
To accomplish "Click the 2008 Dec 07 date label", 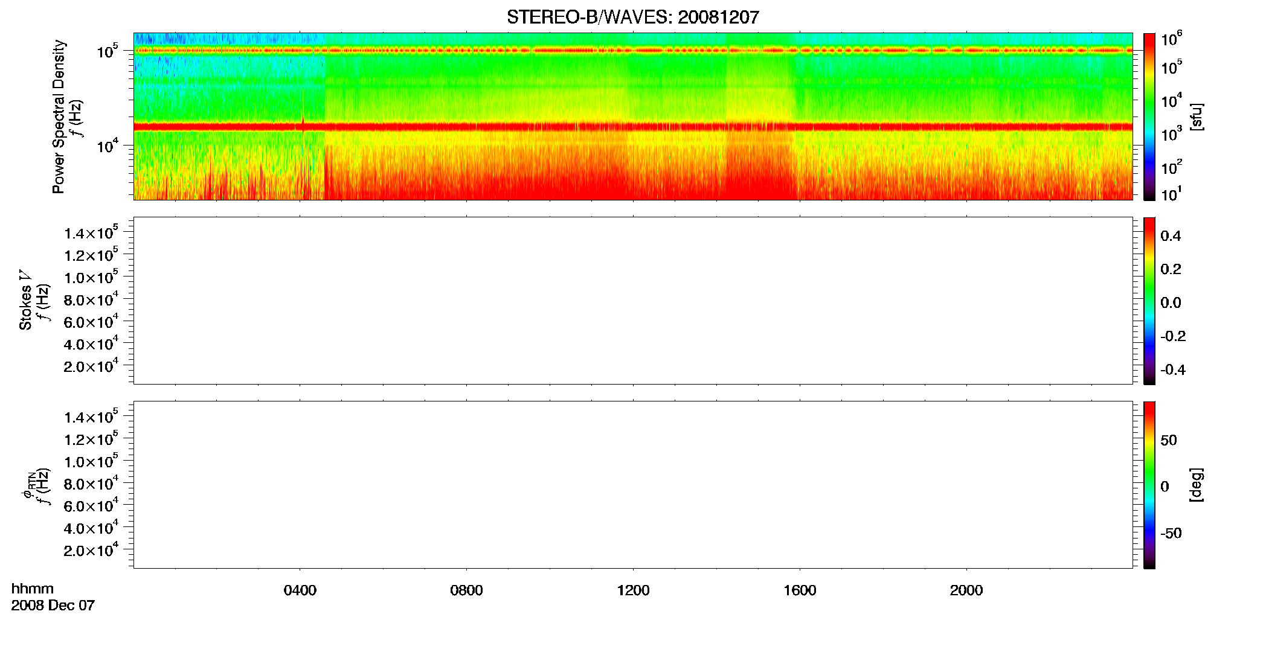I will point(53,606).
